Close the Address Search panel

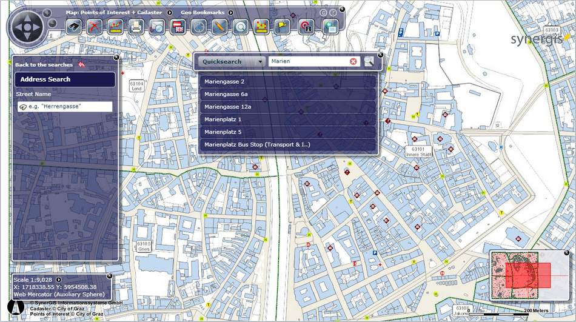[116, 57]
